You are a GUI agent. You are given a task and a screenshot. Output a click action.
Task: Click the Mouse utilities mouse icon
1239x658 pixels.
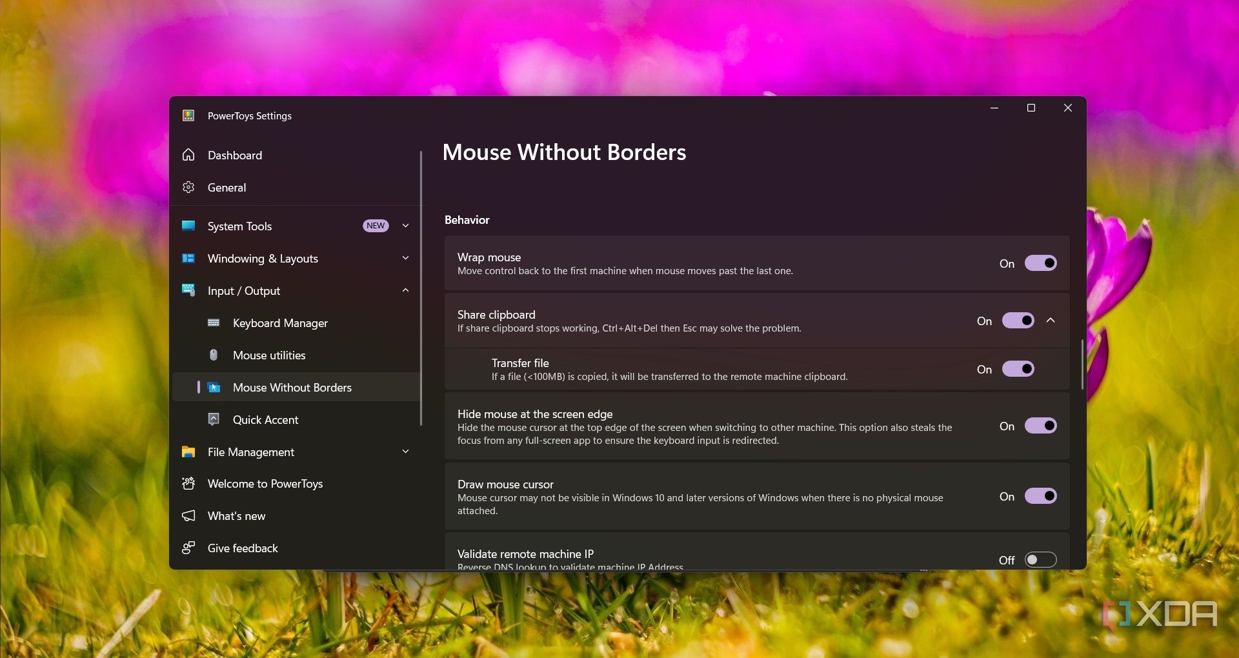click(x=214, y=355)
